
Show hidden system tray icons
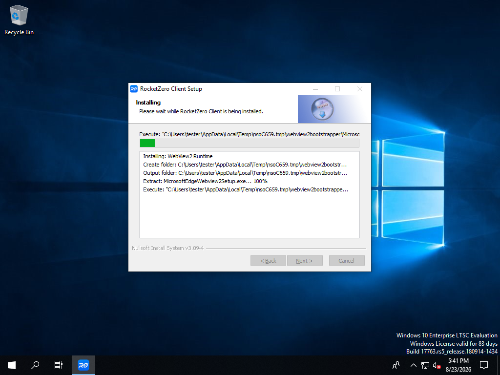point(413,365)
